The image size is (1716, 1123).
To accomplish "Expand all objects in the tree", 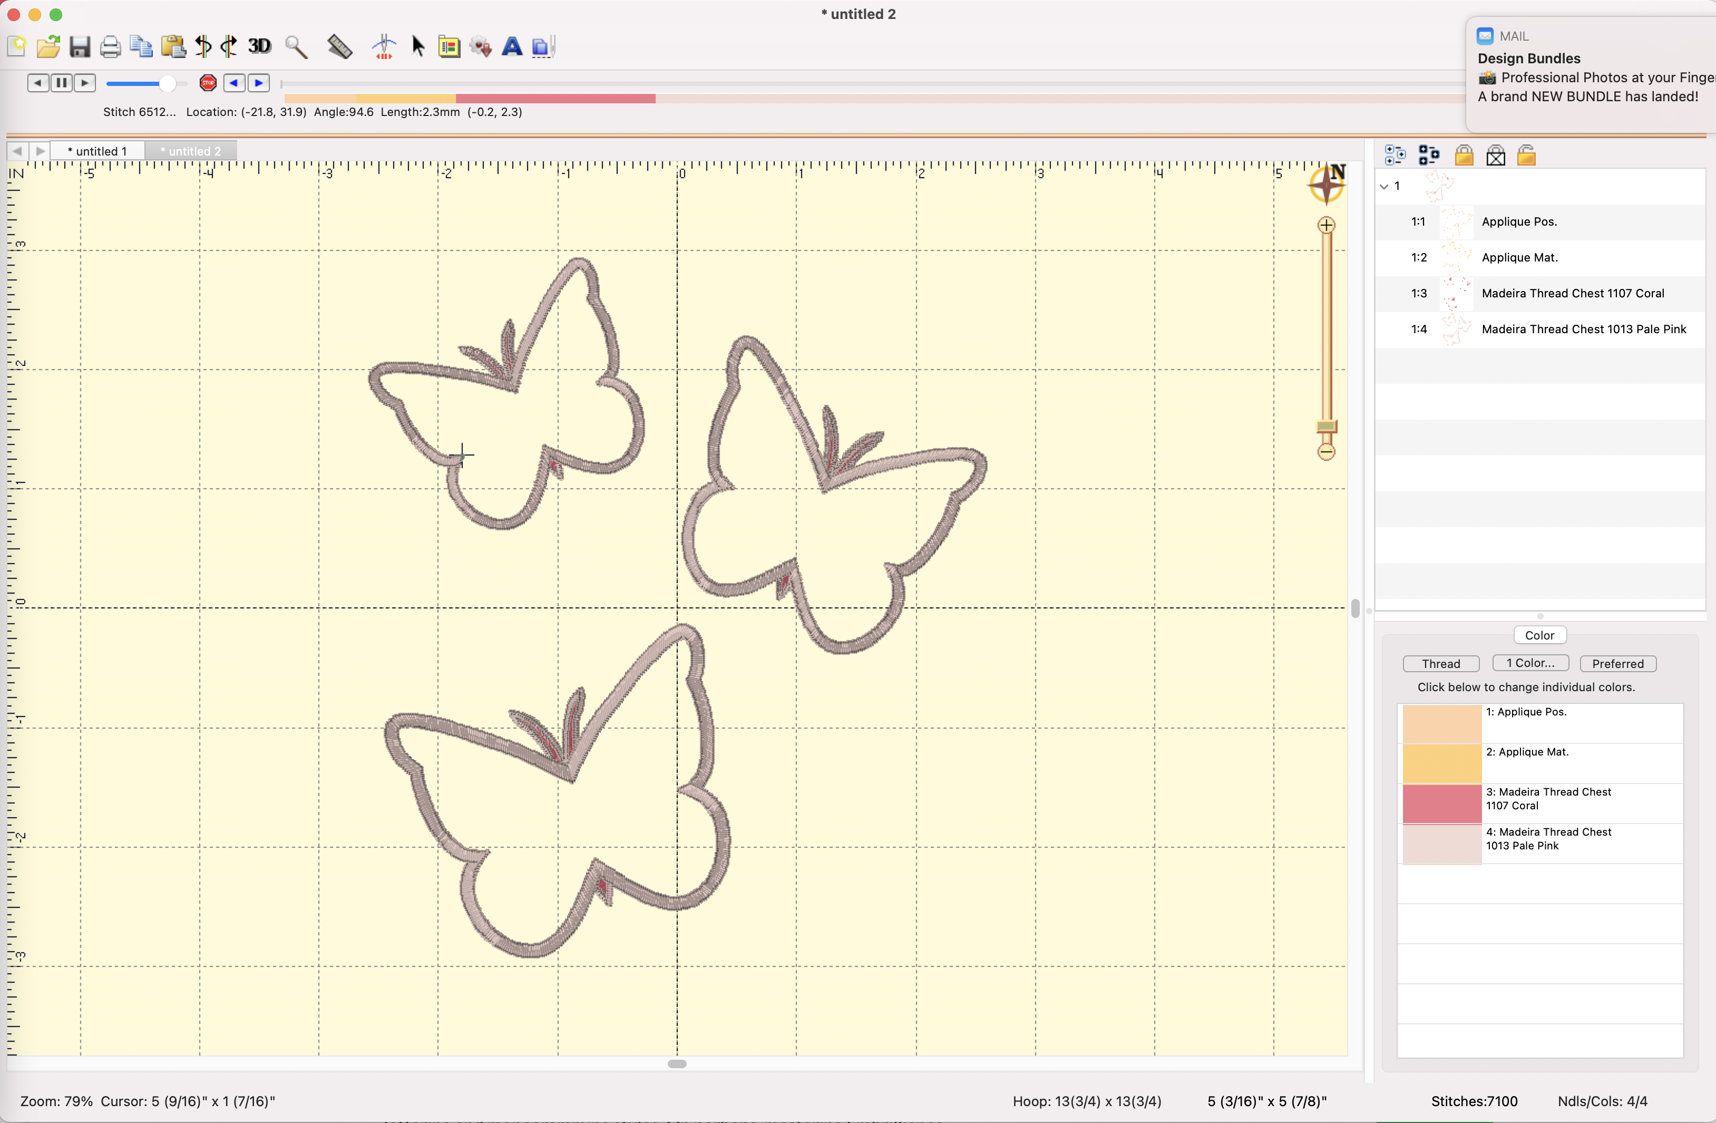I will 1395,155.
